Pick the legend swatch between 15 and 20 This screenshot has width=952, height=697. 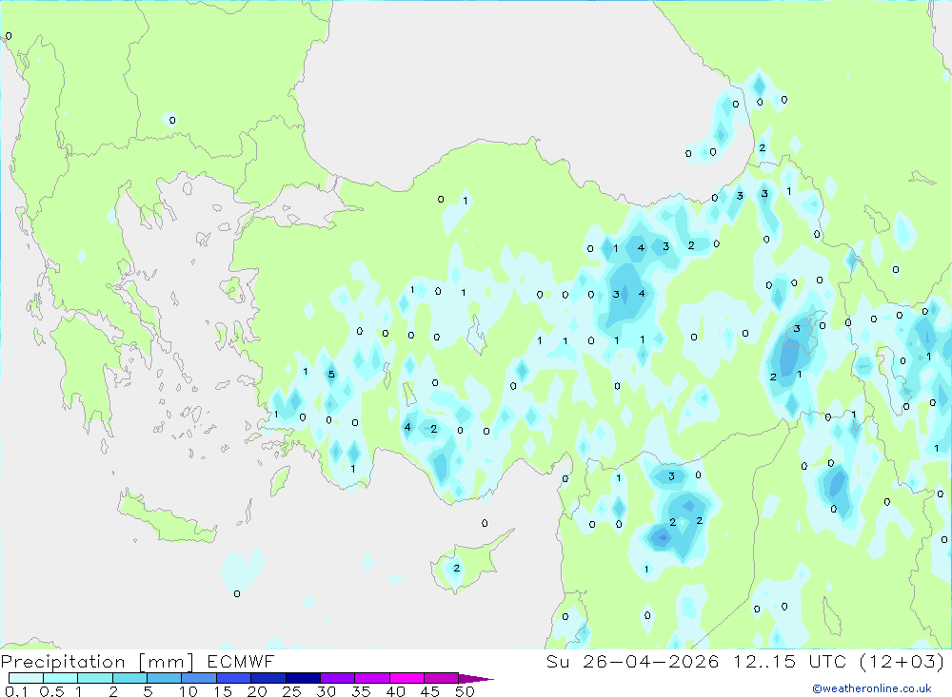click(x=234, y=678)
